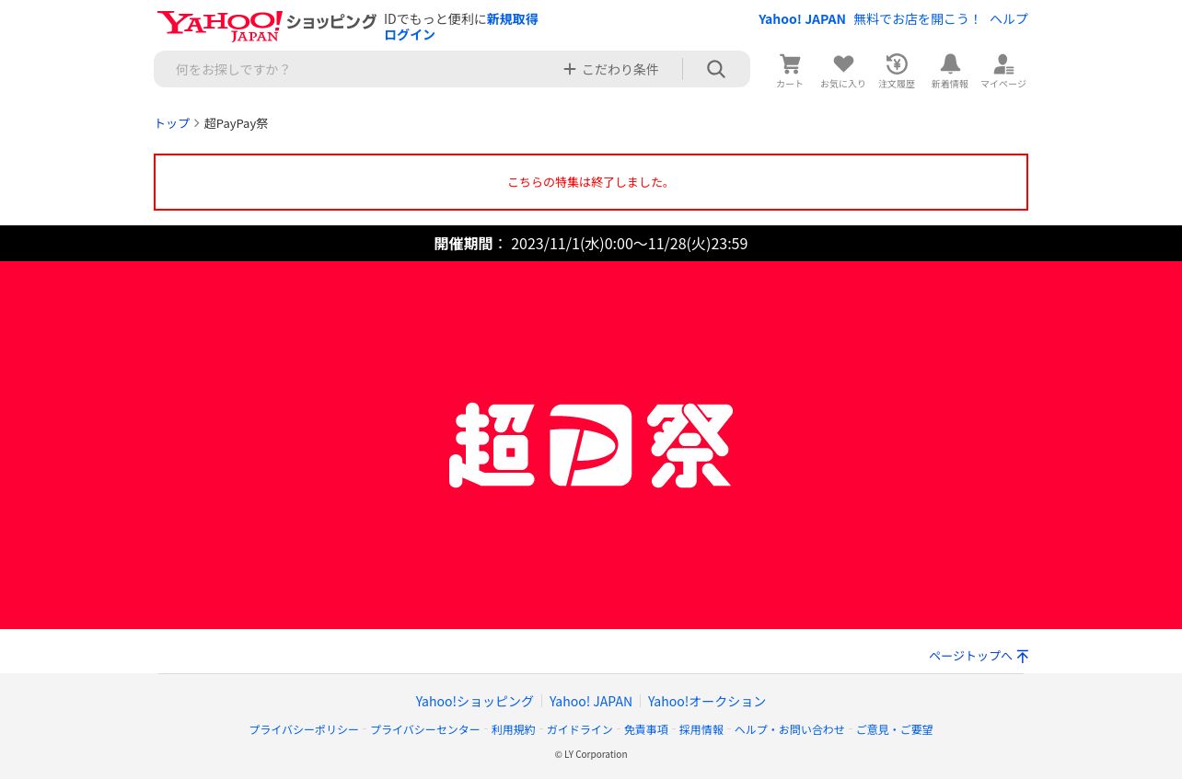
Task: Click 超PayPay祭 breadcrumb text
Action: coord(236,123)
